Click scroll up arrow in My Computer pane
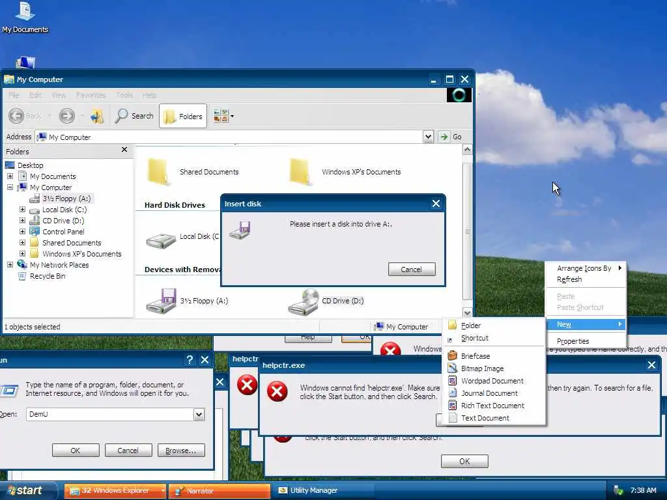The height and width of the screenshot is (500, 667). 467,150
